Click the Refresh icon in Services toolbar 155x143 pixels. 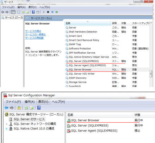click(23, 12)
